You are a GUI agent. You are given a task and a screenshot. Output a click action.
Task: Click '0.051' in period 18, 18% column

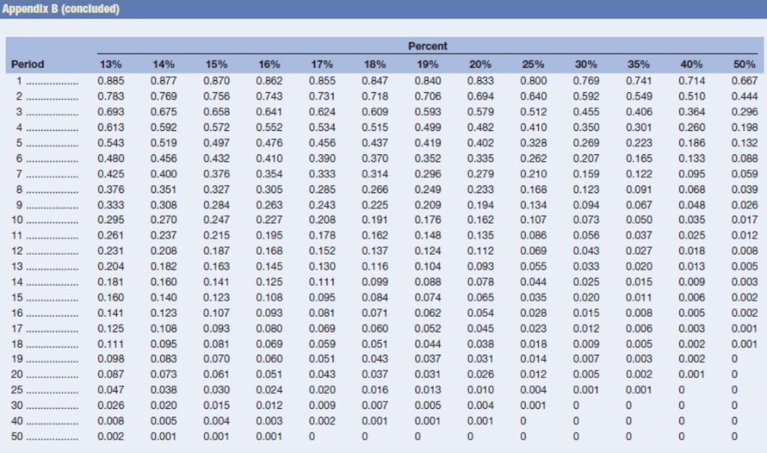[375, 344]
